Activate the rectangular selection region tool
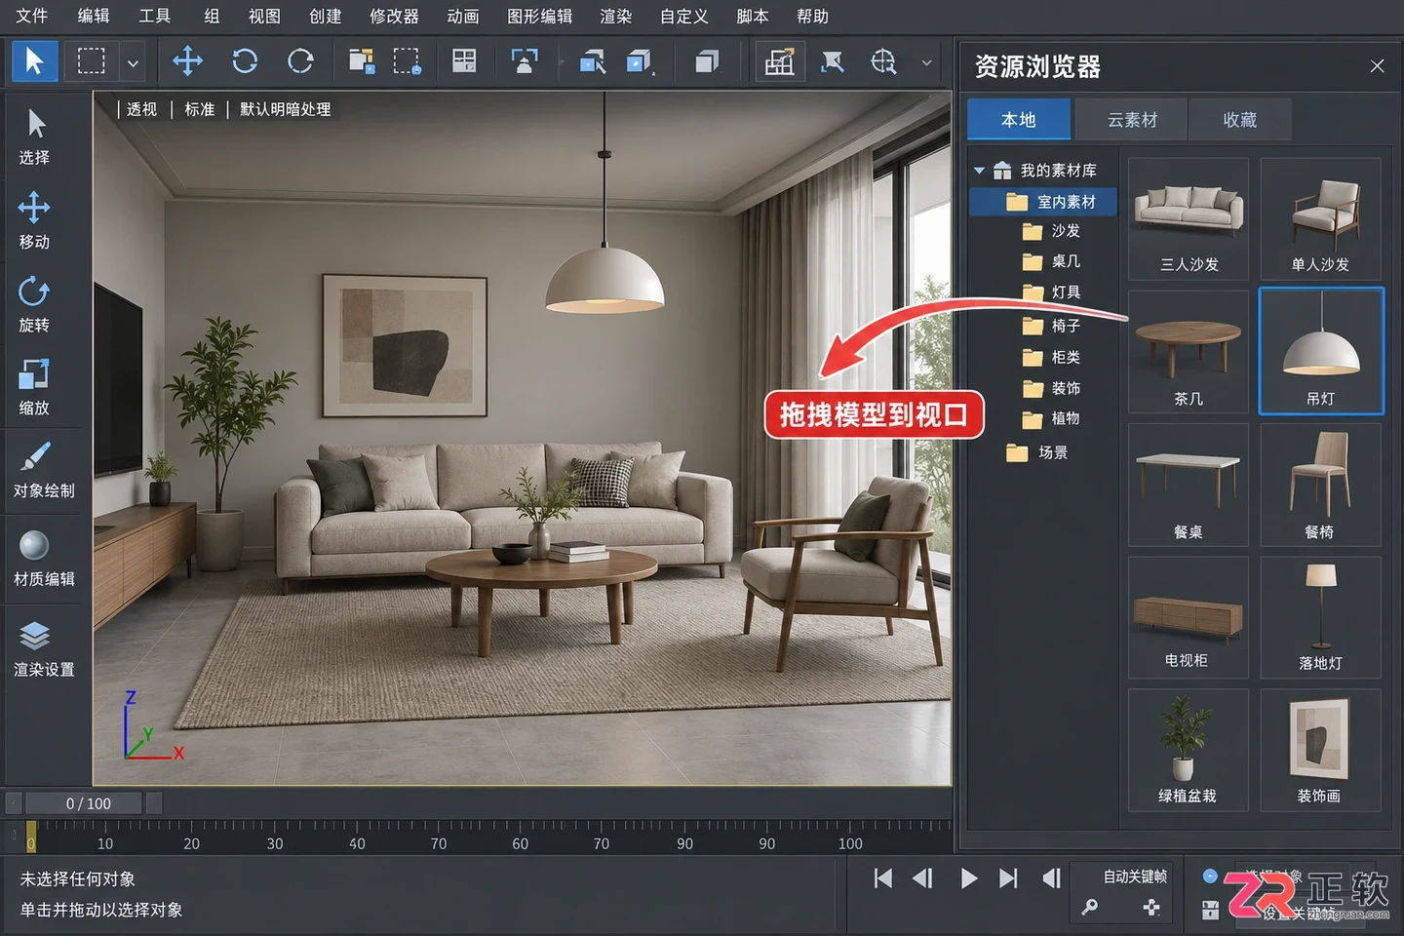Image resolution: width=1404 pixels, height=936 pixels. coord(92,61)
